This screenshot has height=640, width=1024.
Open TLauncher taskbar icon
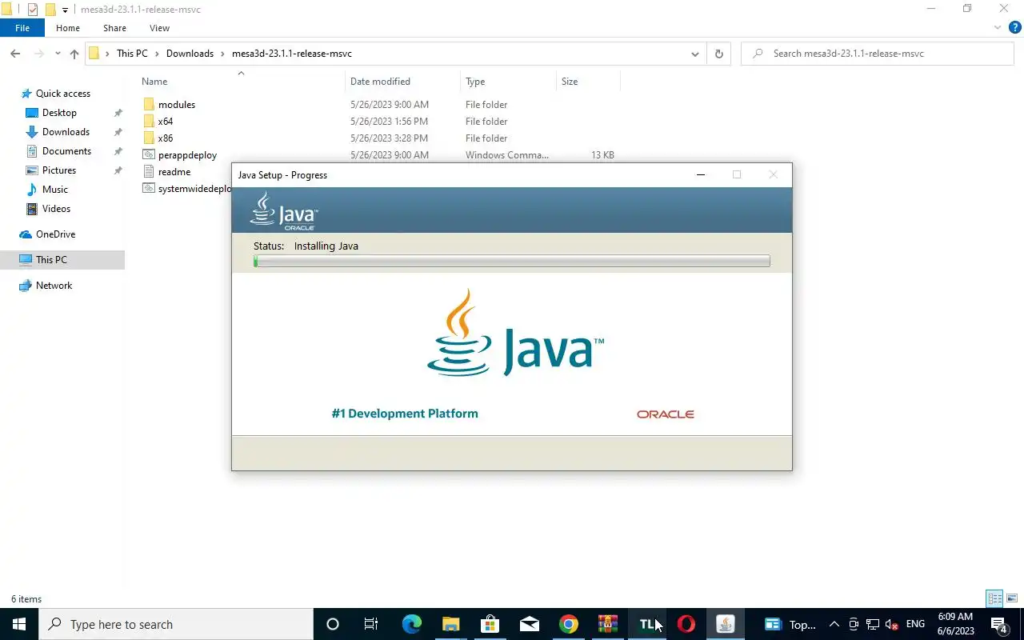point(647,624)
